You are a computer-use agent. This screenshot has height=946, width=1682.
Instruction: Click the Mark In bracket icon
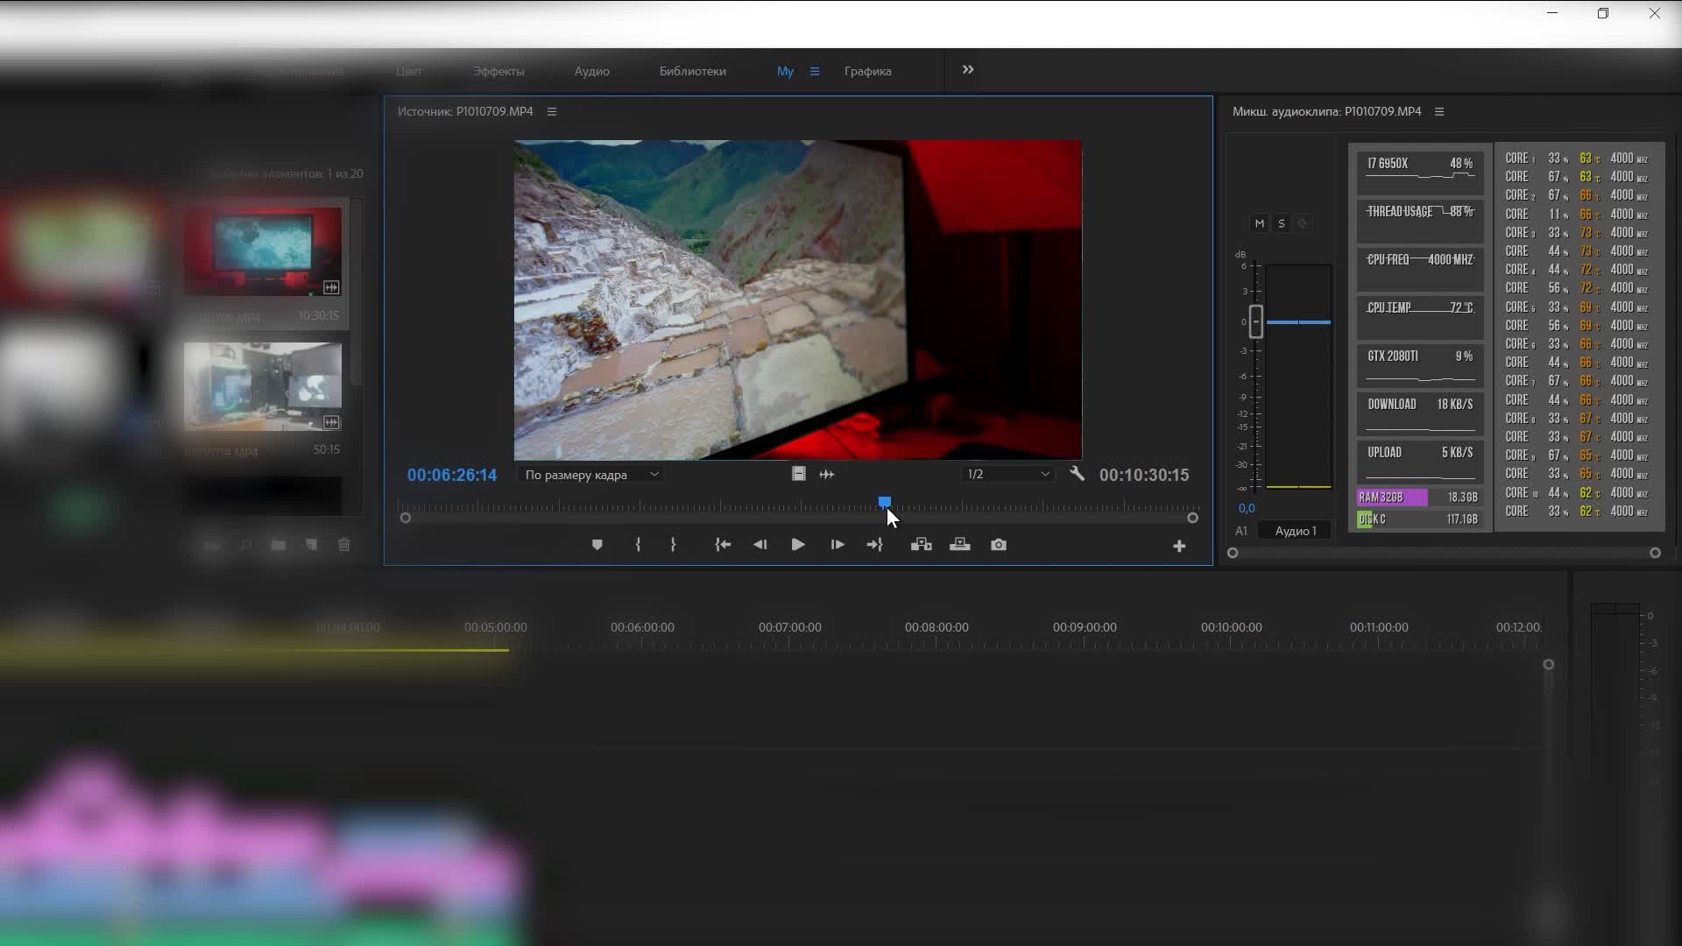(x=638, y=545)
